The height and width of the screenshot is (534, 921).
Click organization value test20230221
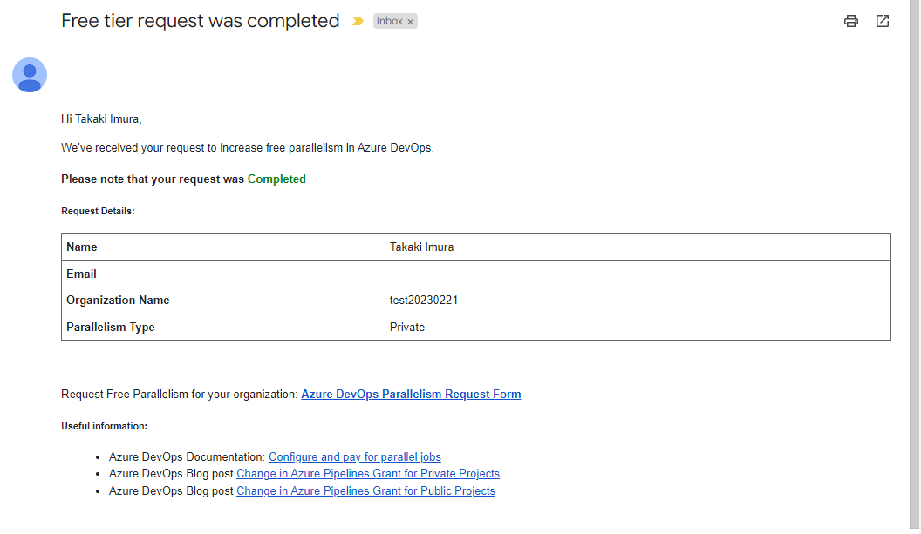click(x=424, y=301)
